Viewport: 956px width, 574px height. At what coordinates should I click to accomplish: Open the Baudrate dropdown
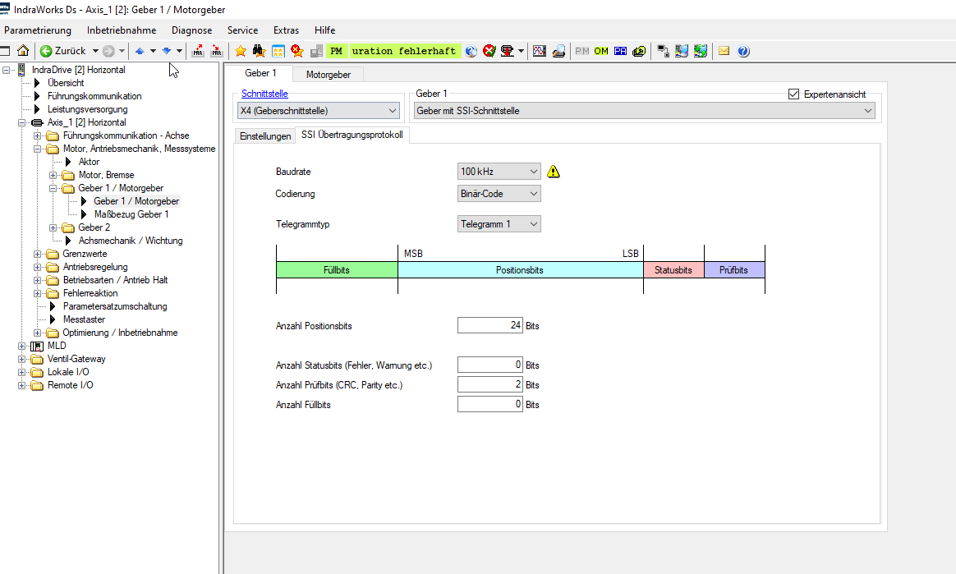[499, 172]
